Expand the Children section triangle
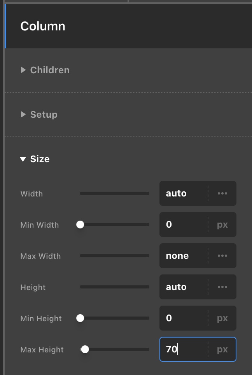The width and height of the screenshot is (252, 375). click(x=23, y=70)
